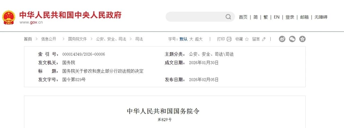The image size is (344, 128).
Task: Share via Weibo icon
Action: (282, 39)
